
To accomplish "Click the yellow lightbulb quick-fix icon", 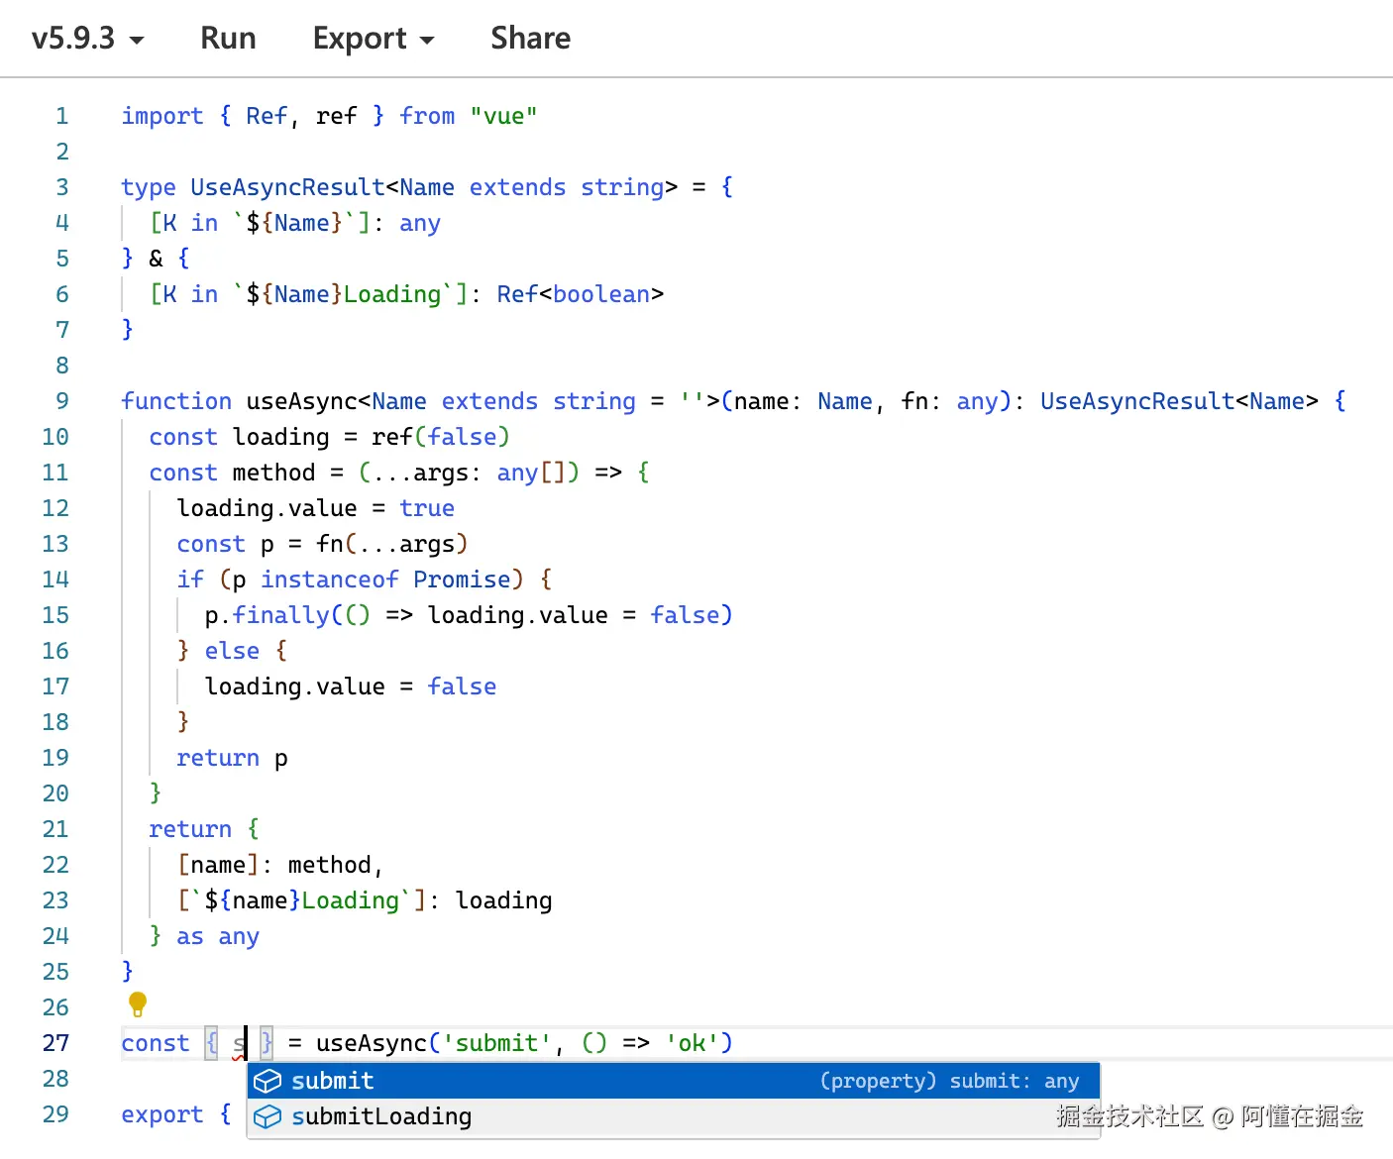I will pyautogui.click(x=138, y=1004).
